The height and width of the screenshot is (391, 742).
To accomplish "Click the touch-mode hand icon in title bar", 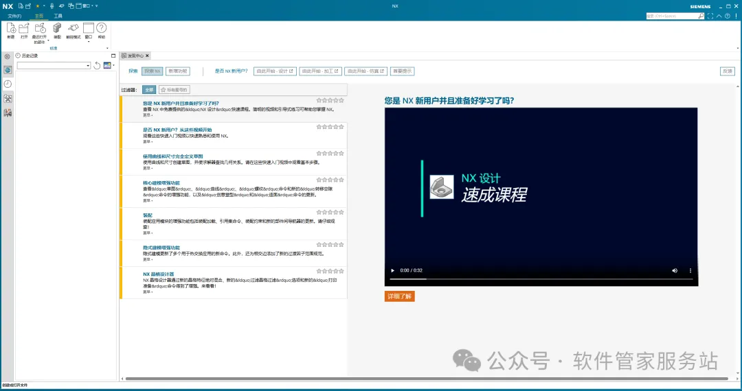I will click(x=62, y=6).
